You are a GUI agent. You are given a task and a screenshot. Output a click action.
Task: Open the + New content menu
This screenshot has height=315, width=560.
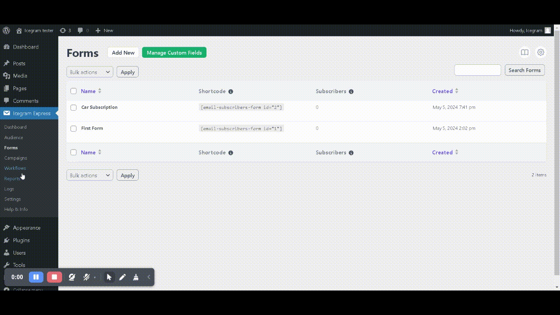[x=104, y=31]
